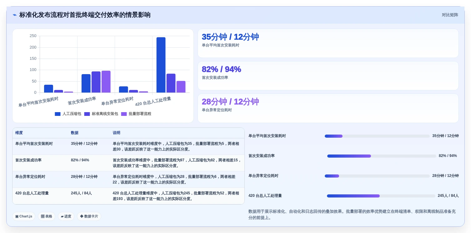The width and height of the screenshot is (471, 233).
Task: Click the footer note starting 数据用于展示
Action: click(x=352, y=214)
